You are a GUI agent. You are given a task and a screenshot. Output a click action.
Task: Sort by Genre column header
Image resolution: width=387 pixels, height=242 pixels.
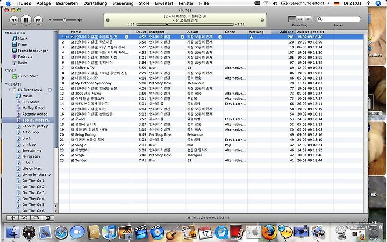235,32
